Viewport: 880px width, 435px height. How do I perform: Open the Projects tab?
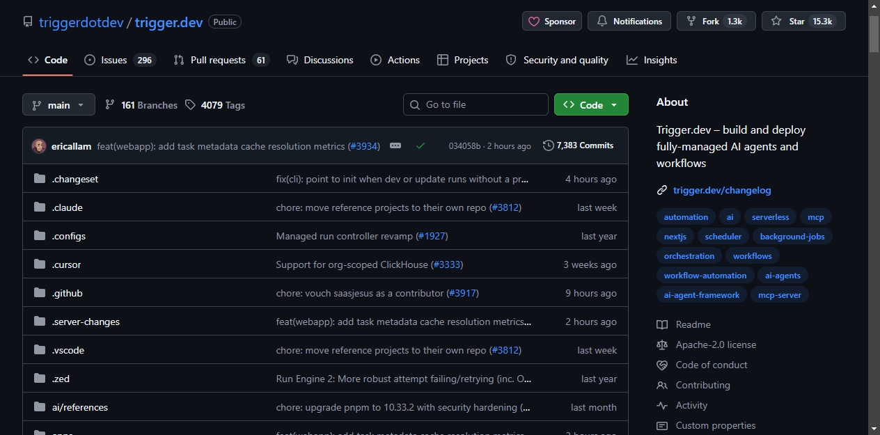463,60
